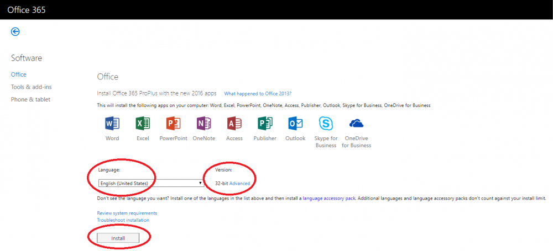Click the 'Outlook' label under its icon
This screenshot has height=251, width=553.
tap(295, 138)
